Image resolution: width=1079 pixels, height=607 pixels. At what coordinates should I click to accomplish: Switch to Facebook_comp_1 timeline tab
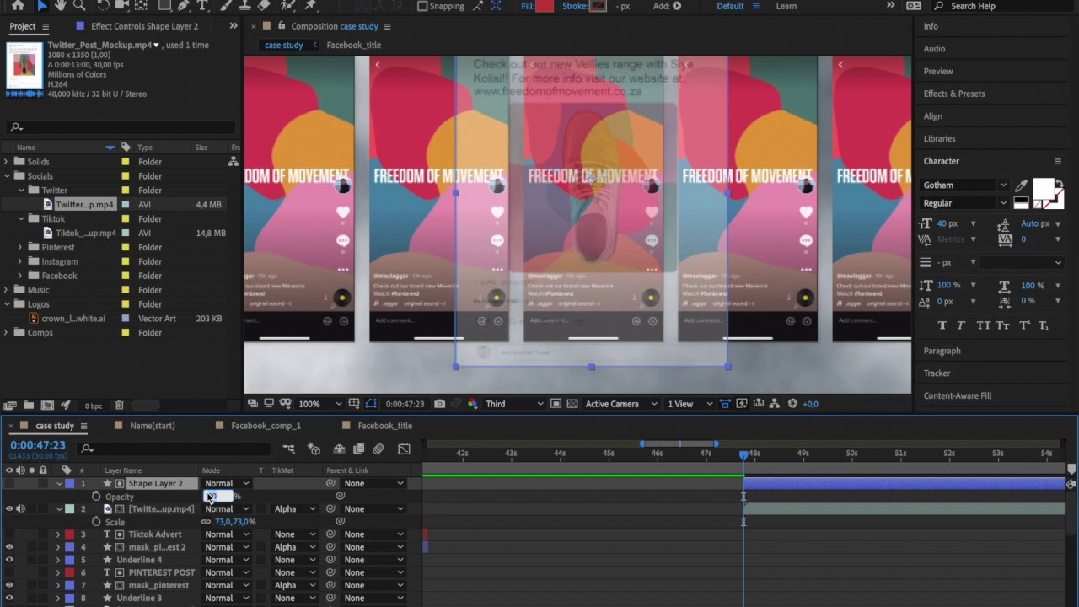tap(266, 426)
